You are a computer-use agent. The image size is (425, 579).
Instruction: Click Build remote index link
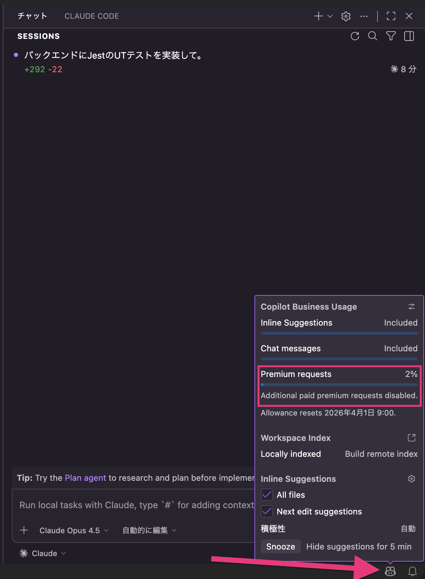[381, 454]
